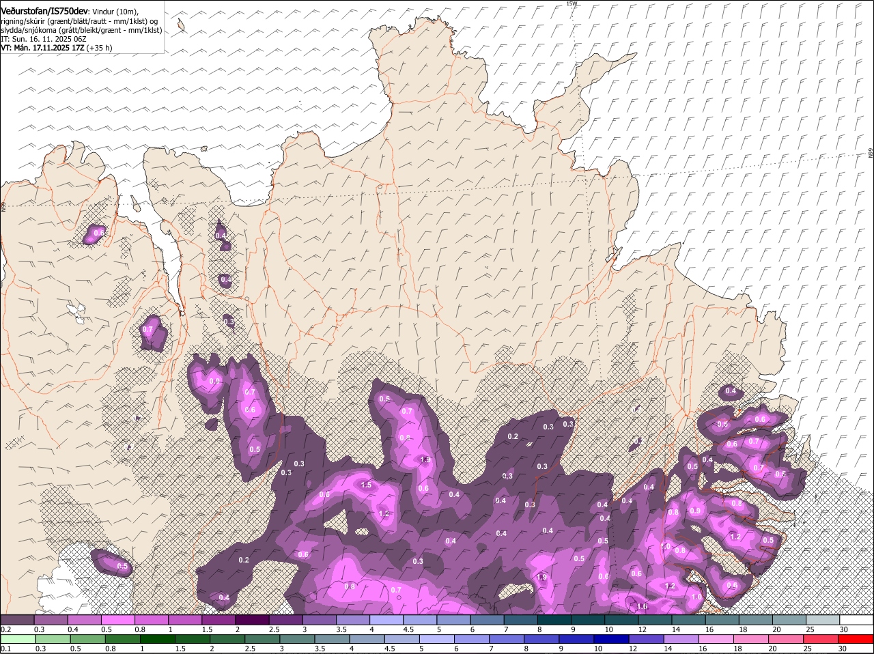Pick lower legend dark green swatch 1 to 1.5
Screen dimensions: 874x654
157,639
